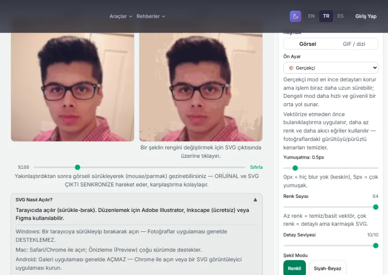The width and height of the screenshot is (388, 275).
Task: Toggle dark mode with the moon icon
Action: (295, 16)
